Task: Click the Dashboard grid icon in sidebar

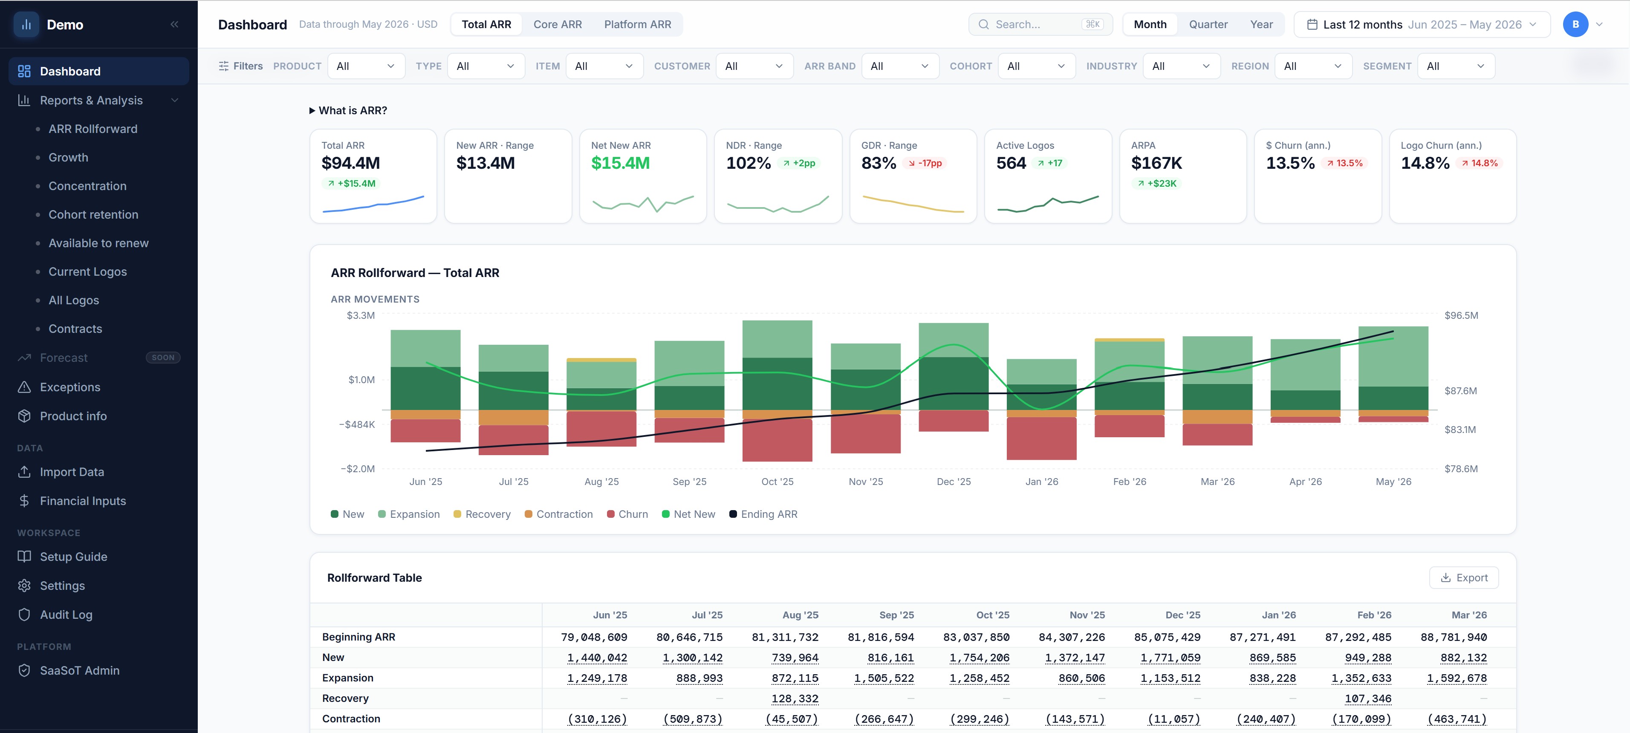Action: [24, 71]
